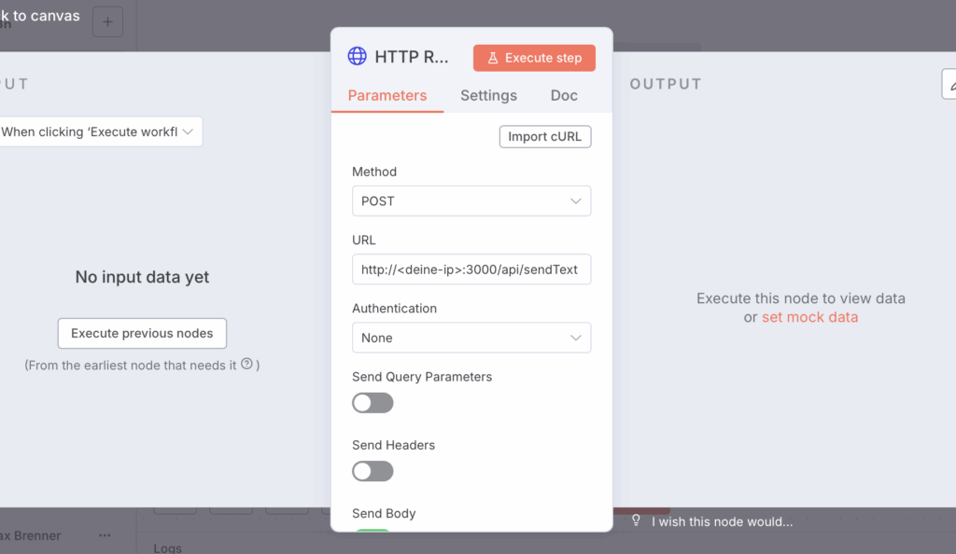Click the pencil edit icon in Output panel

[x=950, y=84]
